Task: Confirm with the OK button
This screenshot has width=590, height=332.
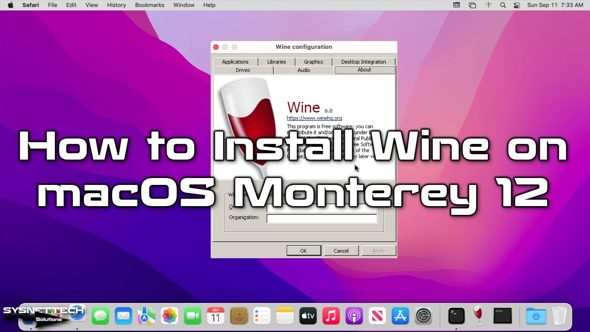Action: [304, 251]
